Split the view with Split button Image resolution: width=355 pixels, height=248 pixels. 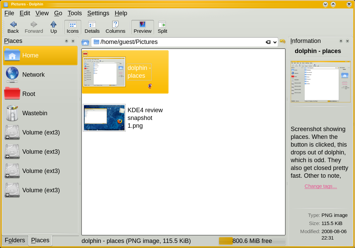click(162, 27)
